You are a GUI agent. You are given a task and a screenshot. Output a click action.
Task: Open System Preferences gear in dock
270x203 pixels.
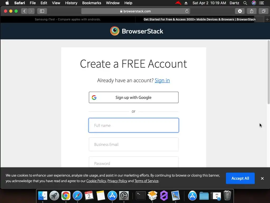point(124,196)
